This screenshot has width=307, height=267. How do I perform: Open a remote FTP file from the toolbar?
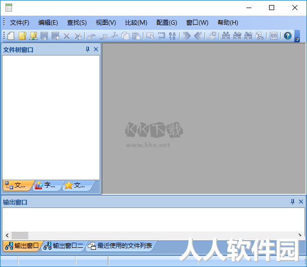33,36
